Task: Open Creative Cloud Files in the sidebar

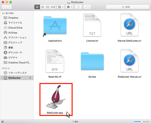Action: click(x=17, y=63)
